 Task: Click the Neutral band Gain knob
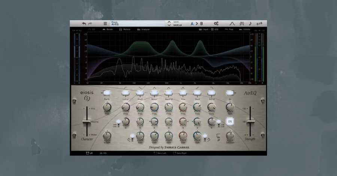coord(169,136)
